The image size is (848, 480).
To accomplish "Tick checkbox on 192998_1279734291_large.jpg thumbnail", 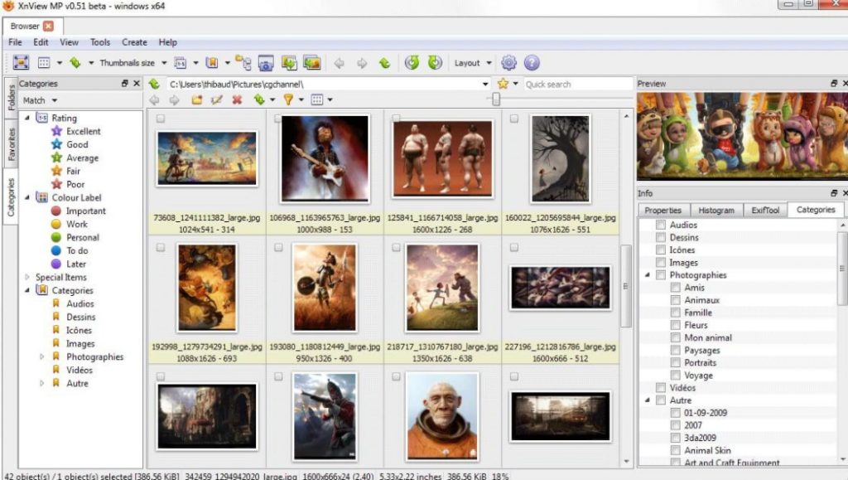I will 161,247.
